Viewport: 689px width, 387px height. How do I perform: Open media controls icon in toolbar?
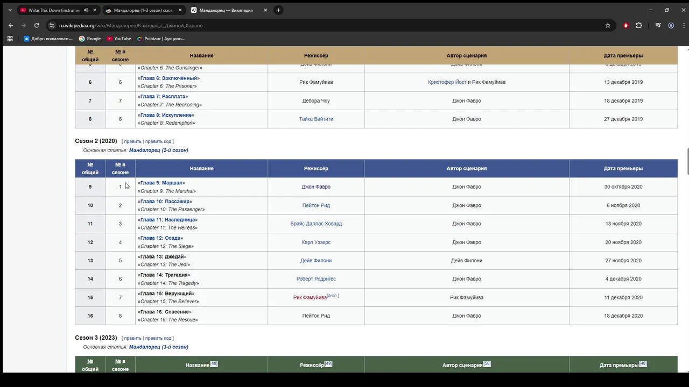coord(658,25)
